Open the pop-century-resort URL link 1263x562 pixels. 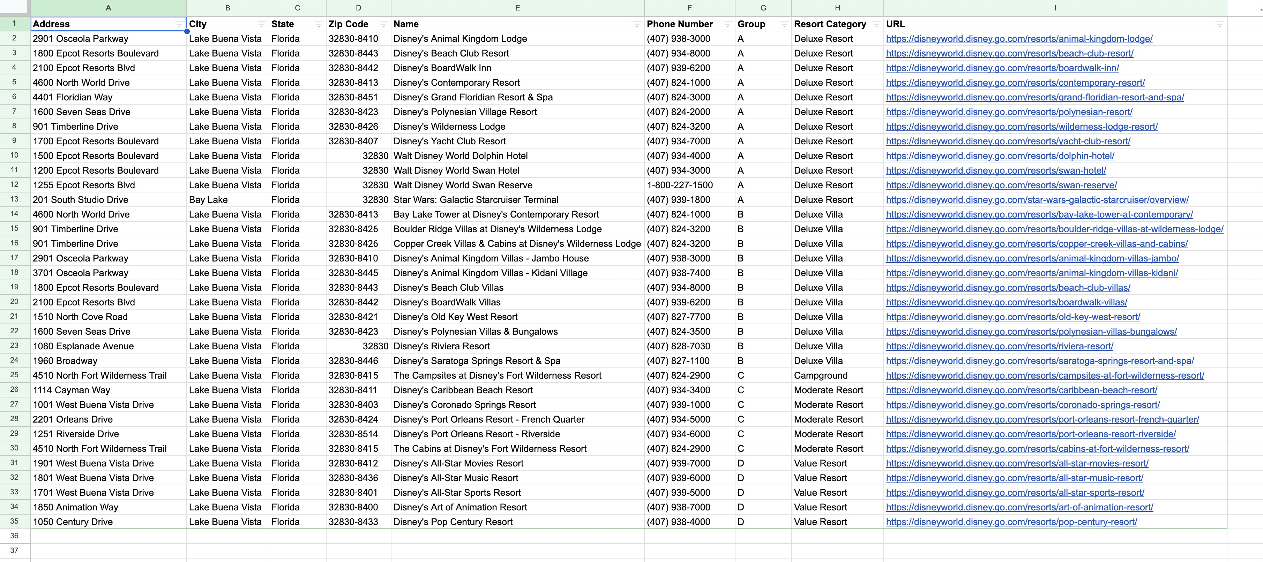click(x=1011, y=522)
